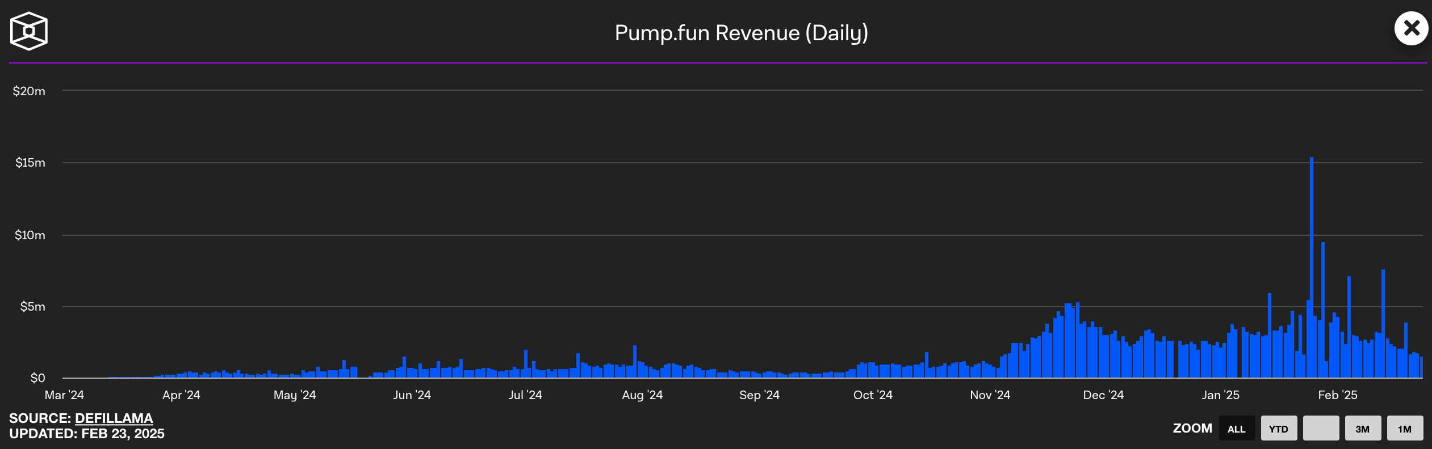Viewport: 1432px width, 449px height.
Task: Close the chart with the X icon
Action: pyautogui.click(x=1411, y=28)
